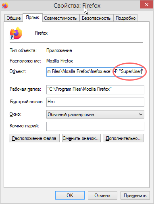Click inside the Объект path field
The width and height of the screenshot is (154, 204).
pyautogui.click(x=95, y=72)
